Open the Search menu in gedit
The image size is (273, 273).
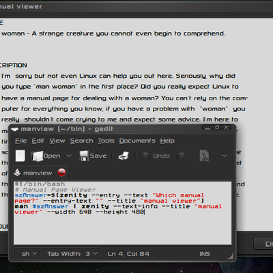tap(81, 141)
